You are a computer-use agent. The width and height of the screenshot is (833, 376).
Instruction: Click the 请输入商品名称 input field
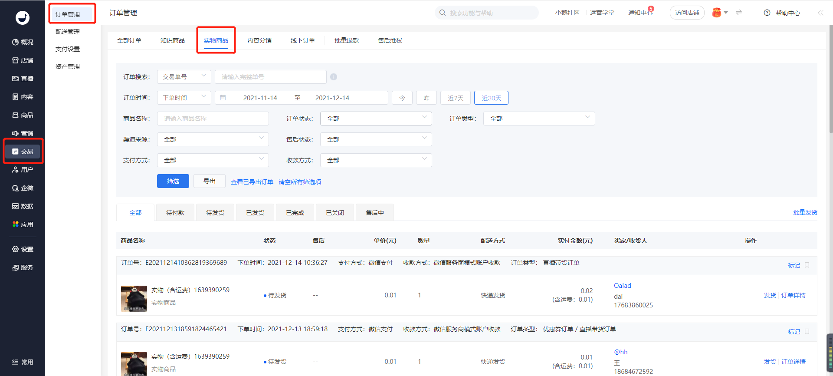coord(213,119)
